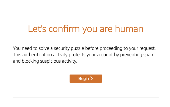The image size is (170, 107).
Task: Click the "Let's confirm you are human" heading
Action: point(86,29)
